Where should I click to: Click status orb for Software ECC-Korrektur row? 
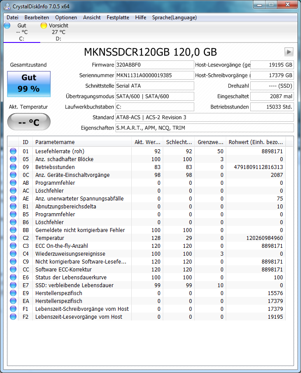[13, 269]
